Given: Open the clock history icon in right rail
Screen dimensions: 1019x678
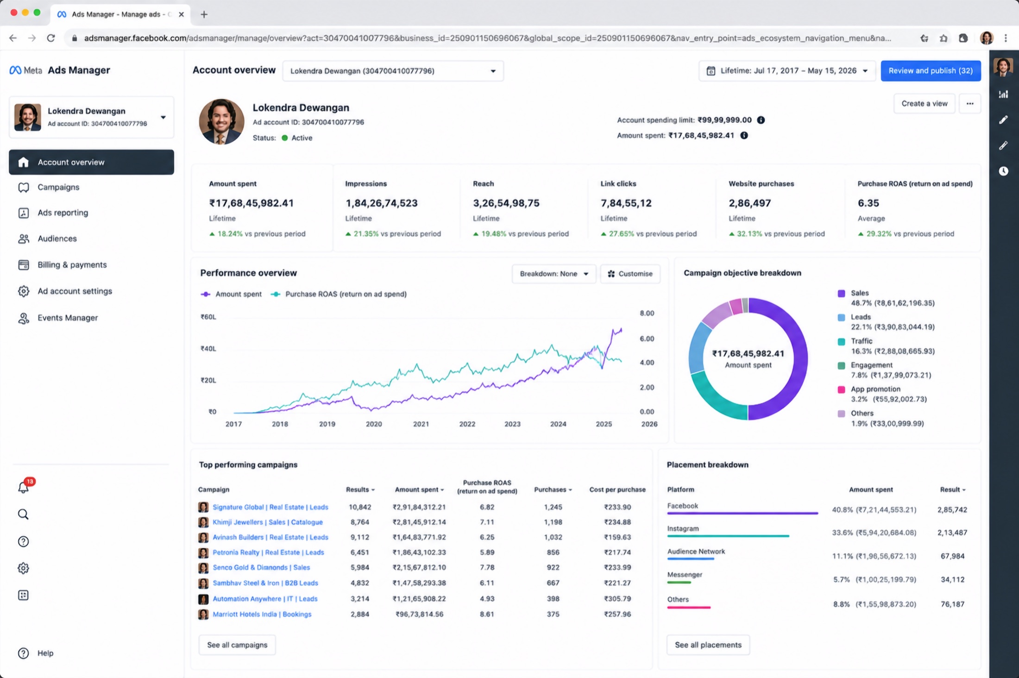Looking at the screenshot, I should click(1003, 171).
